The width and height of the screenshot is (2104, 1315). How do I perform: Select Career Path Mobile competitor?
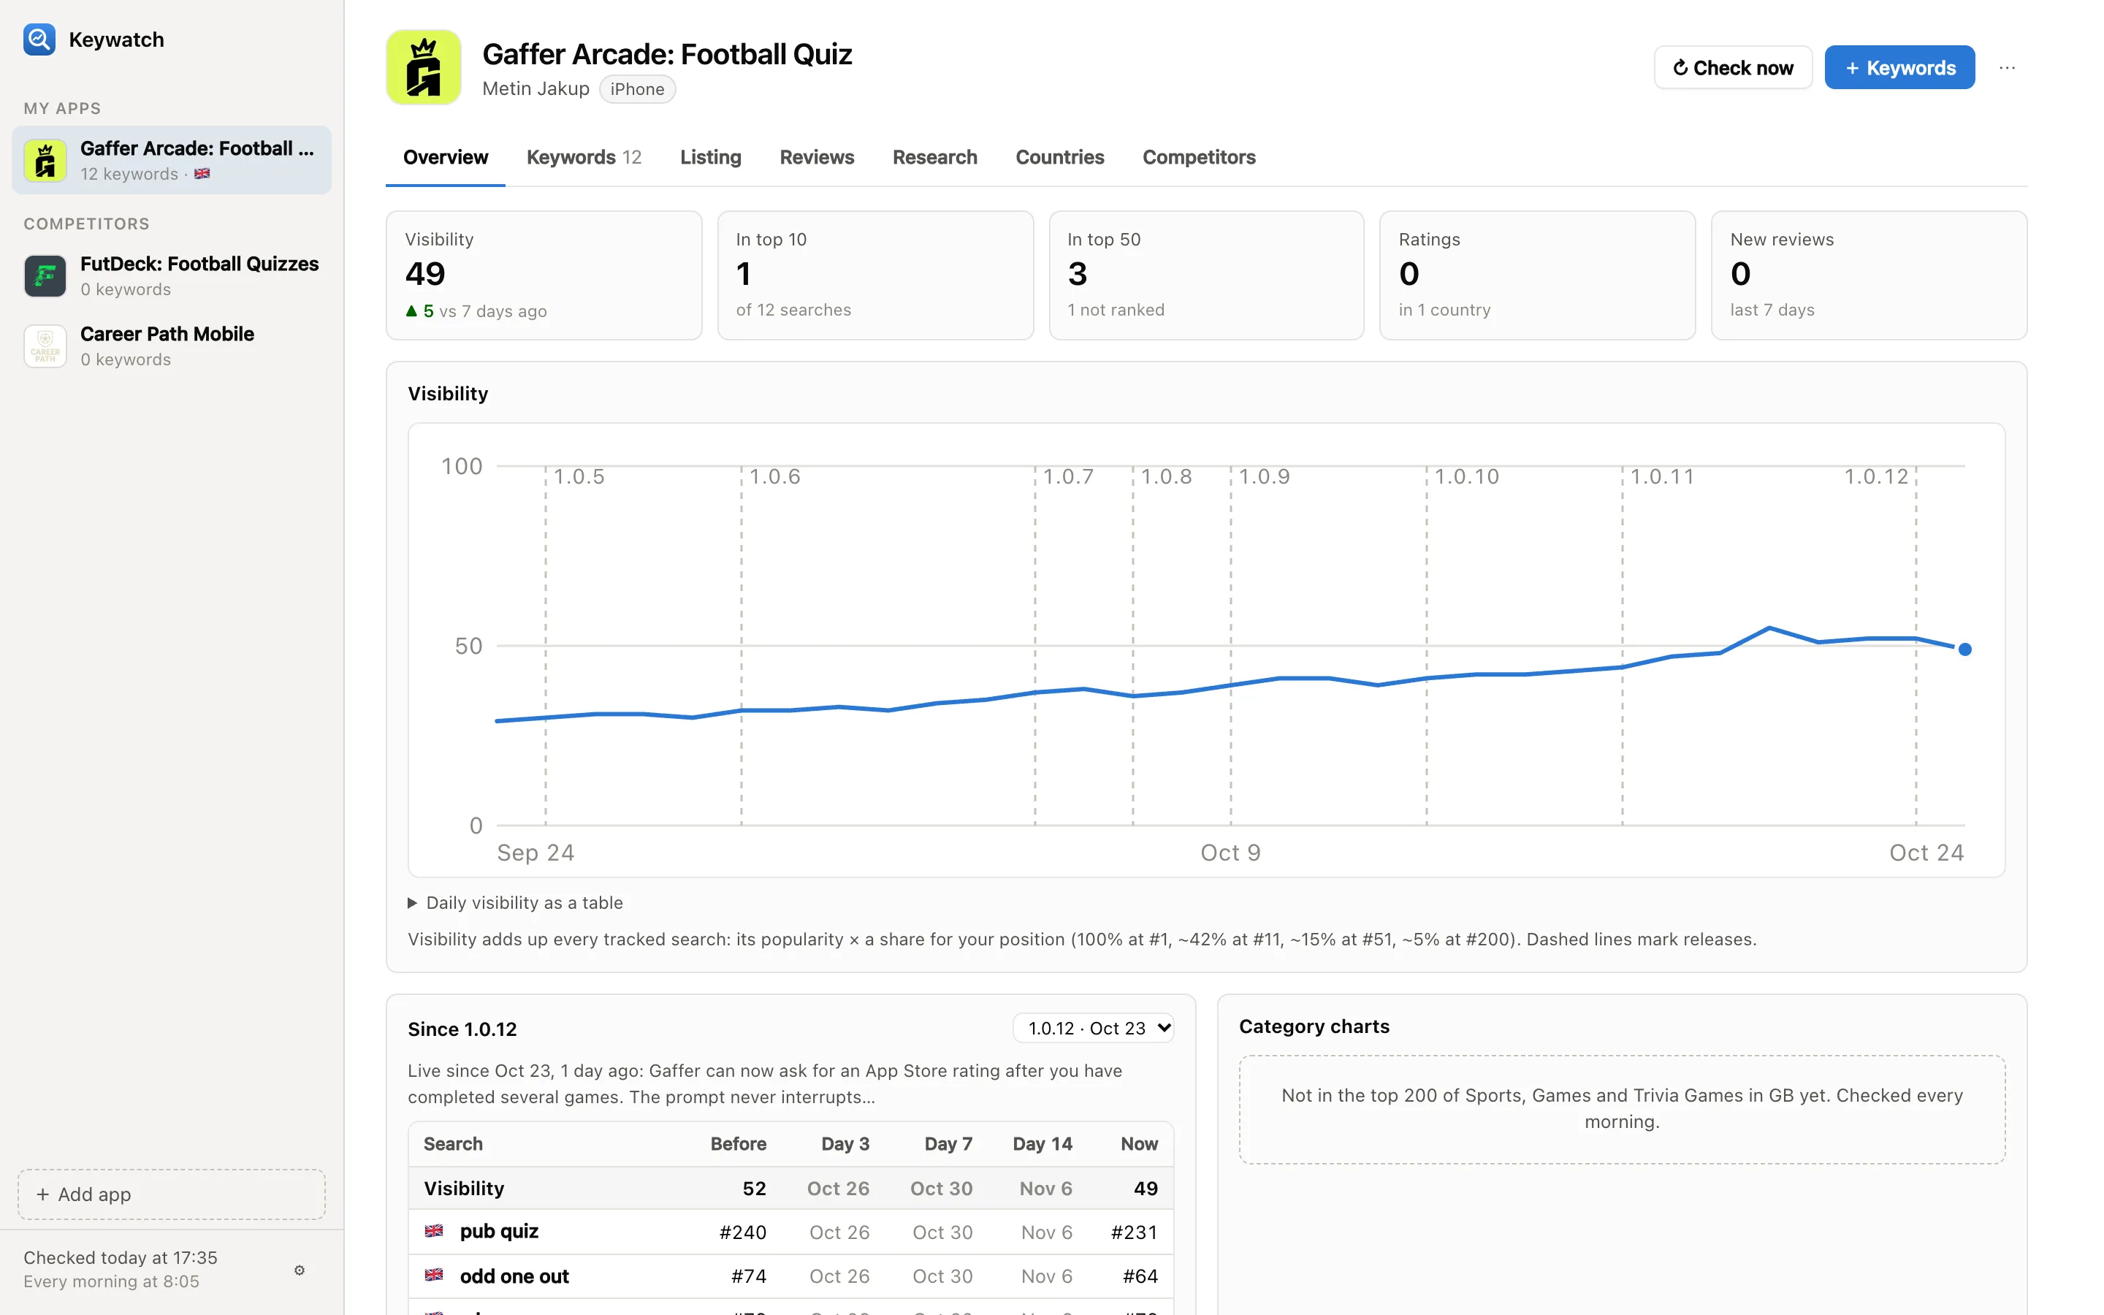(x=171, y=346)
